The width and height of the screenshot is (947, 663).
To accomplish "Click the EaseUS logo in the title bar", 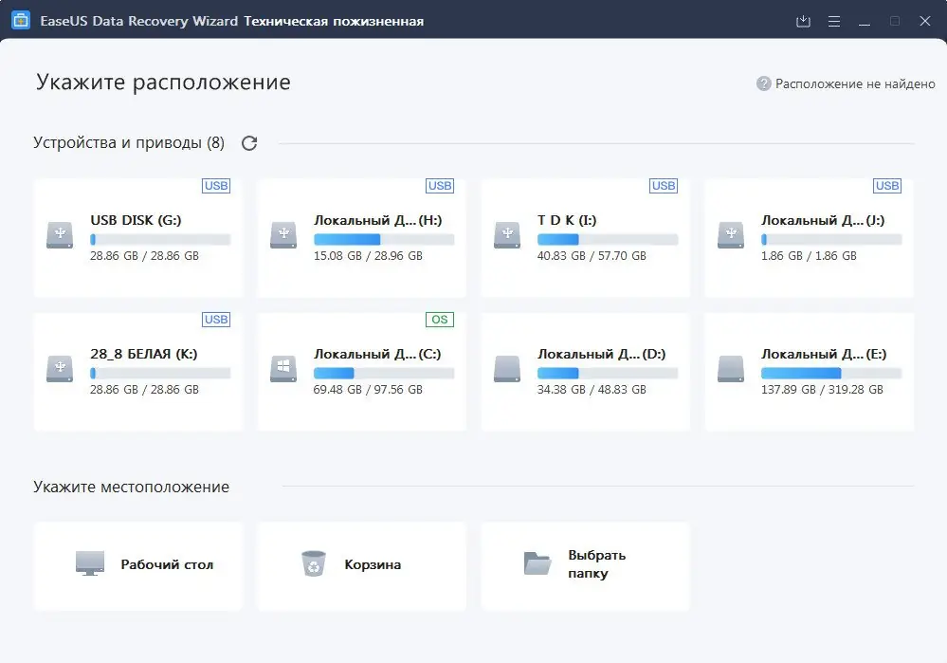I will coord(20,20).
